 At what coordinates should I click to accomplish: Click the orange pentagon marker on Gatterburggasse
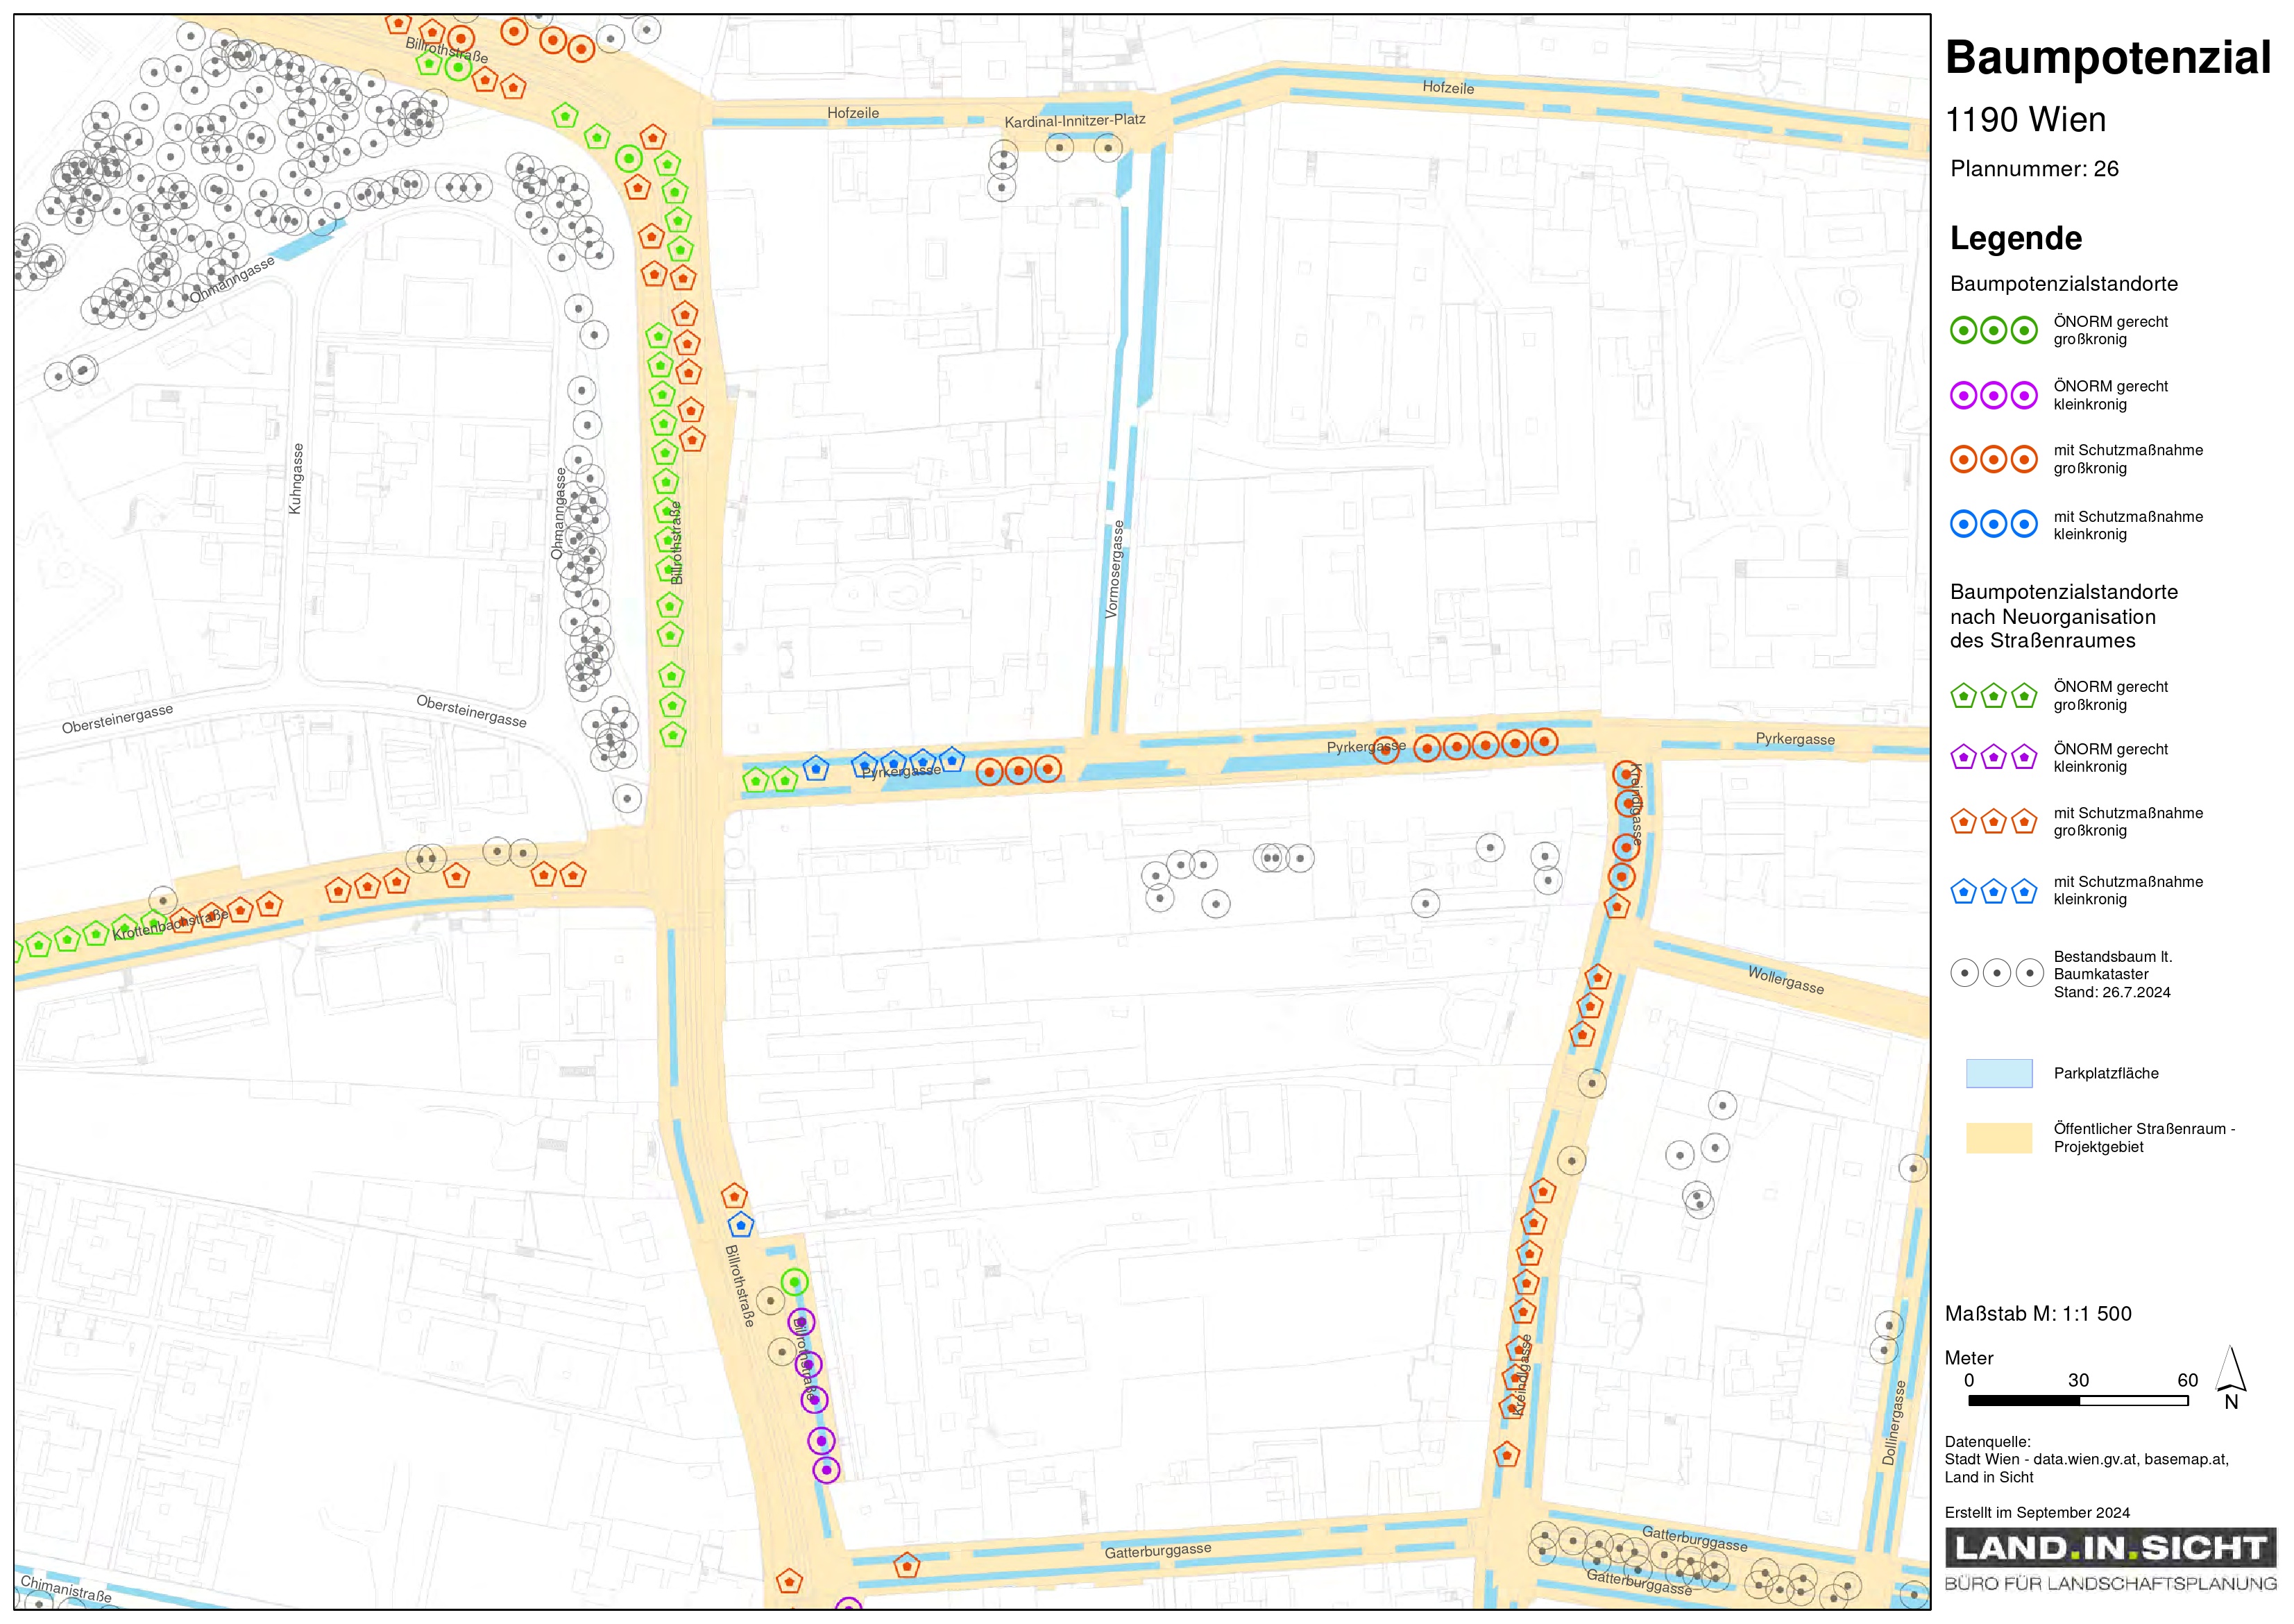click(906, 1565)
